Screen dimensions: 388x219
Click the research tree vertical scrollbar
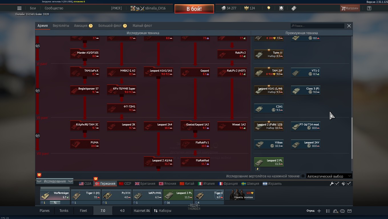tap(351, 138)
